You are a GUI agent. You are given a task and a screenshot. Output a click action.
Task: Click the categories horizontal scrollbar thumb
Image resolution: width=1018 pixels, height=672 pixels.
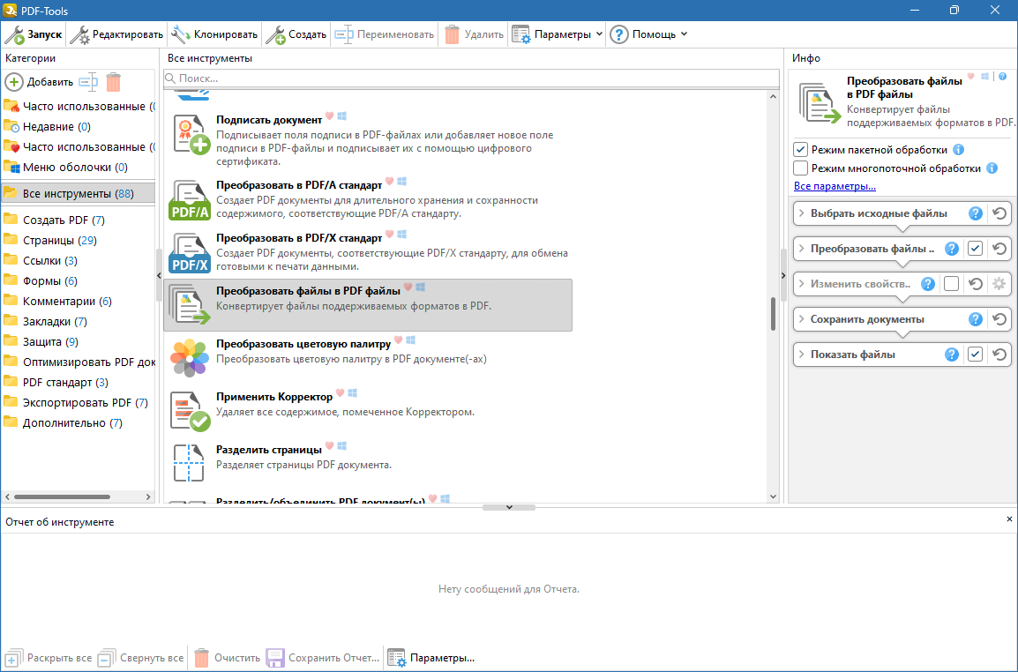[63, 497]
